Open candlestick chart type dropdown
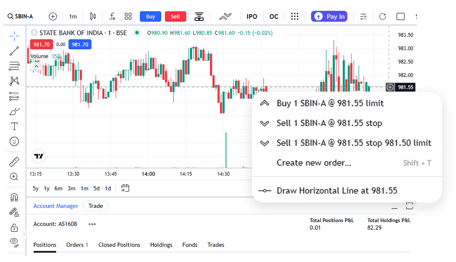This screenshot has height=262, width=456. coord(93,16)
